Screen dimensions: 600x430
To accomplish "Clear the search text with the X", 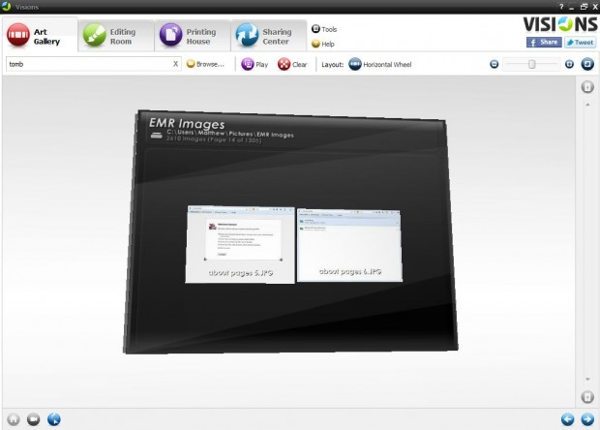I will coord(175,64).
